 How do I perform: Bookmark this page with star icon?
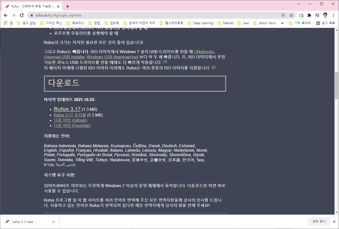click(x=291, y=15)
